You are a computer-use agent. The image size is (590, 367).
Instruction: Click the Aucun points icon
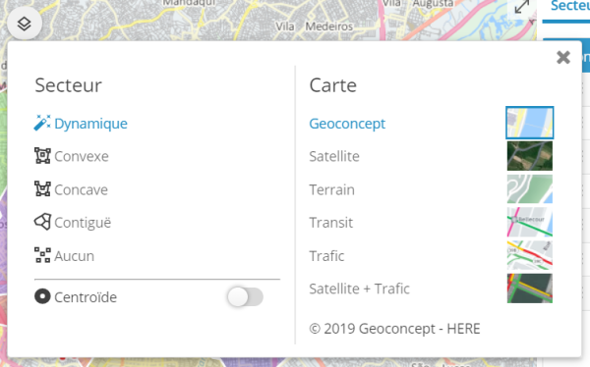42,255
